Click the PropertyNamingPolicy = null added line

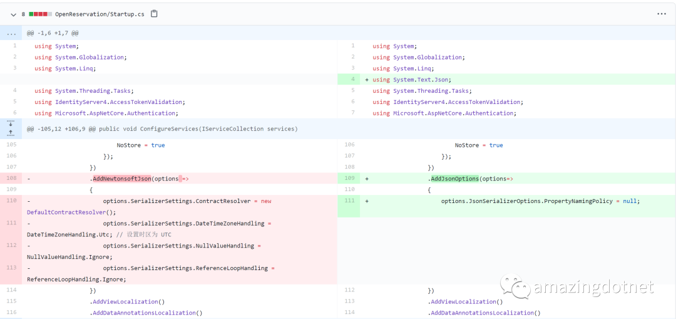pyautogui.click(x=506, y=206)
